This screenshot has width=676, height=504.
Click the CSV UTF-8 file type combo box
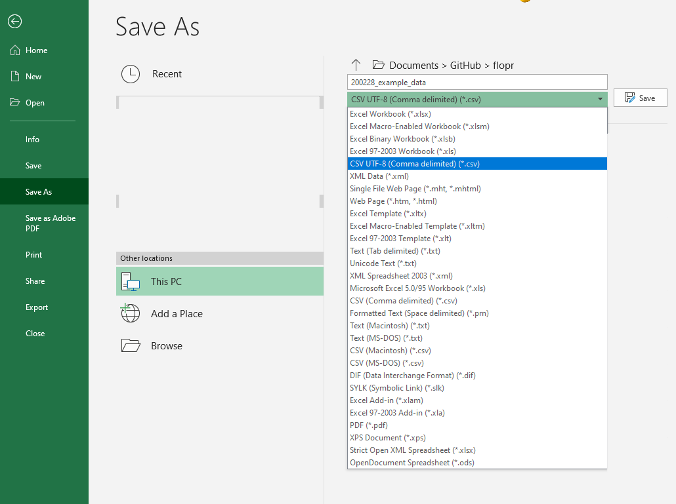coord(477,100)
